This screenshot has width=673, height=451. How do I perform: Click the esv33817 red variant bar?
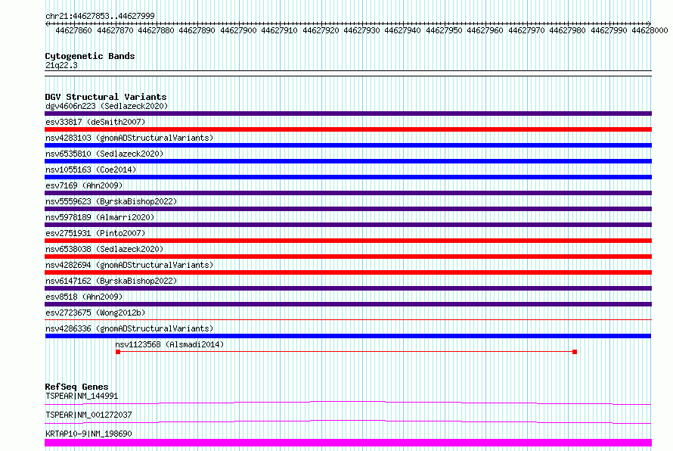point(348,129)
